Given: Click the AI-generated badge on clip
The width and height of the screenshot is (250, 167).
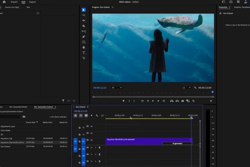Looking at the screenshot, I should click(177, 143).
